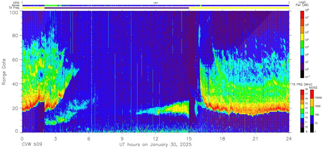Click the y-axis tick label '80'
325x150 pixels.
click(x=15, y=35)
